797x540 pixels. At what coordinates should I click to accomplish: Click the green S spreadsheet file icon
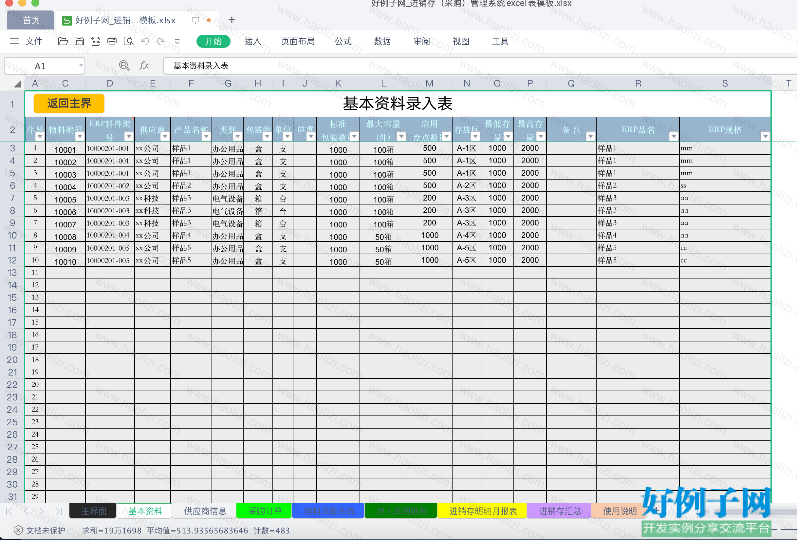(67, 20)
